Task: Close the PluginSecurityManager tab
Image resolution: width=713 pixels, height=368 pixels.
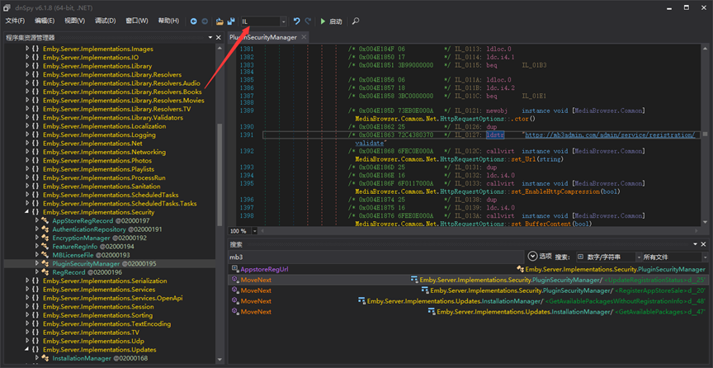Action: (304, 37)
